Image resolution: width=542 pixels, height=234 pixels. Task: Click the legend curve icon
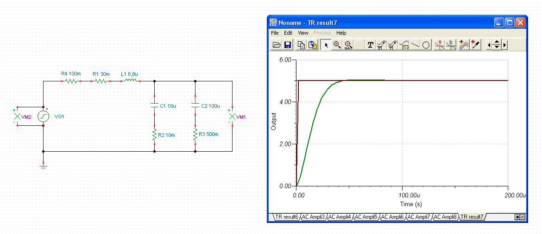coord(404,45)
